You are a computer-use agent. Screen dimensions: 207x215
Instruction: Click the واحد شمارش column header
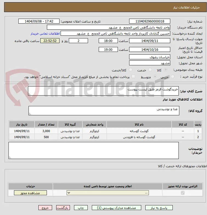95,124
